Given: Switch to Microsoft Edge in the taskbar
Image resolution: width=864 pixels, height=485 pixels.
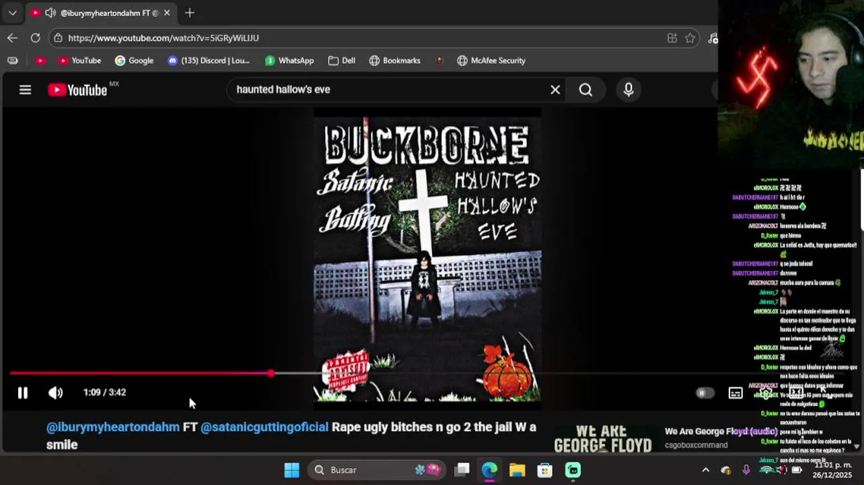Looking at the screenshot, I should [489, 470].
